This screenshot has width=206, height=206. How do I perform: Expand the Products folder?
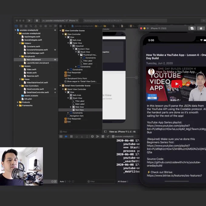pos(18,102)
